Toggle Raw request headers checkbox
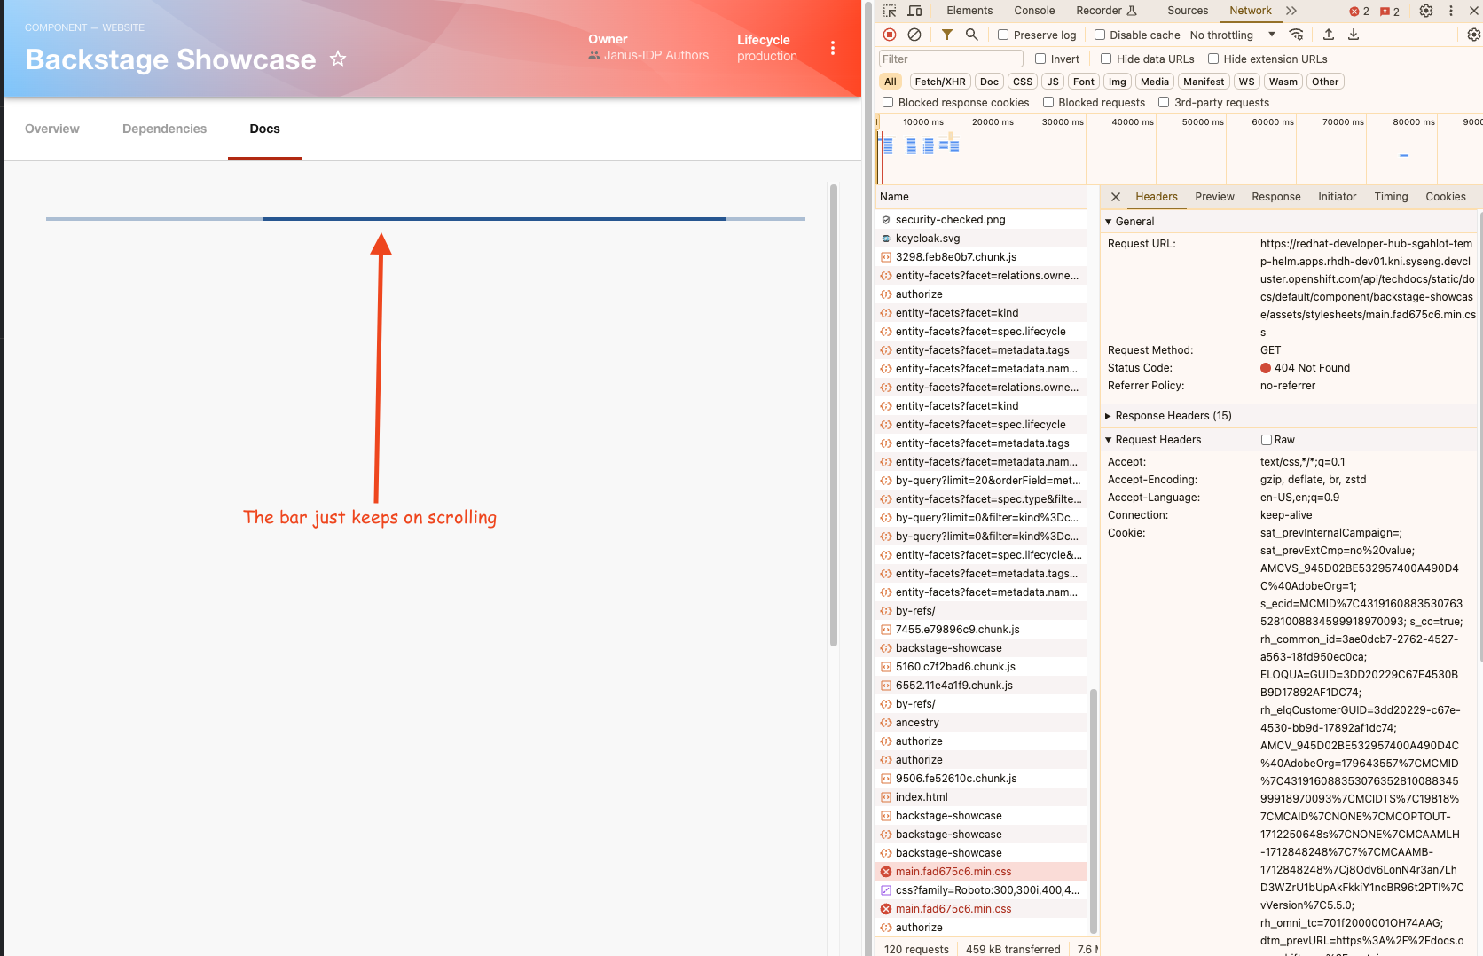The width and height of the screenshot is (1483, 956). [1267, 440]
